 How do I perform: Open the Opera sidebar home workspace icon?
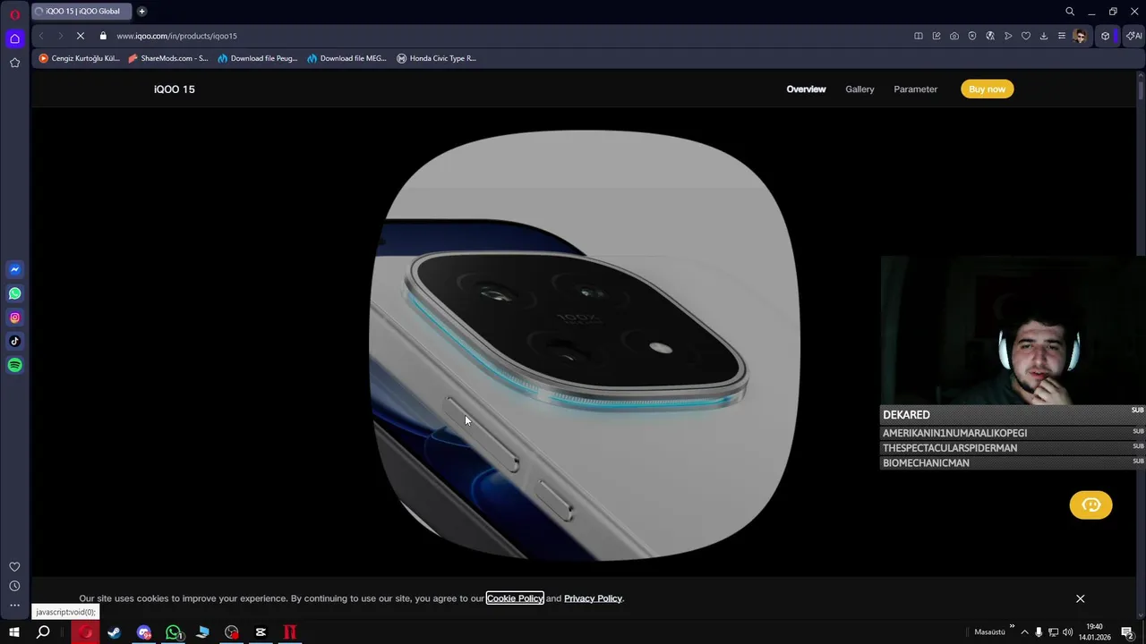[14, 38]
